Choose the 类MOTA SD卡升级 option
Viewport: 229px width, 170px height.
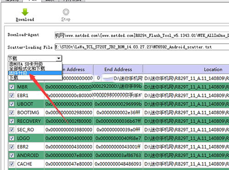pos(35,64)
